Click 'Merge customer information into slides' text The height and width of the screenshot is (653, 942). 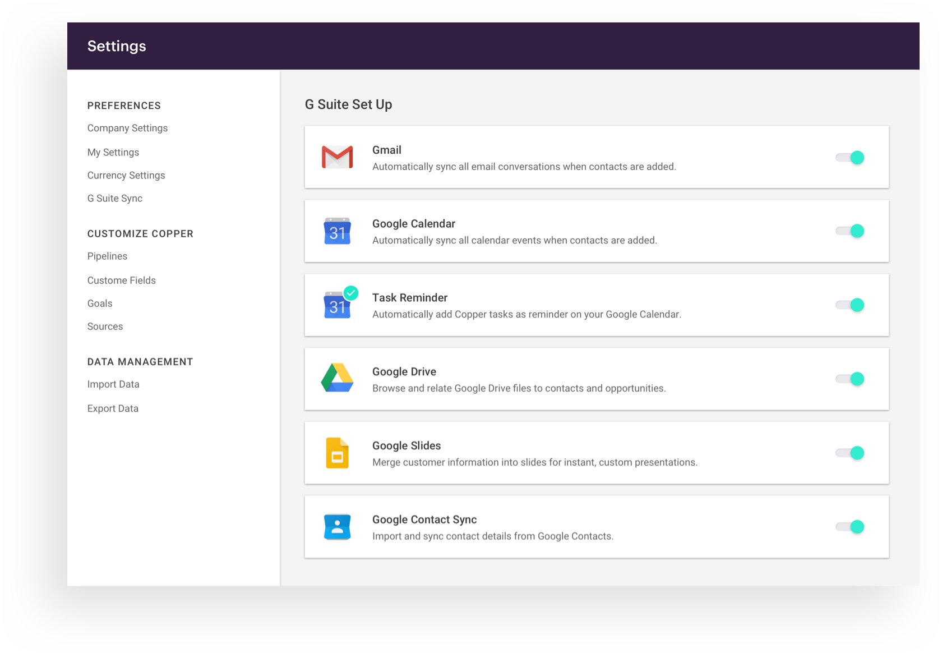point(535,463)
